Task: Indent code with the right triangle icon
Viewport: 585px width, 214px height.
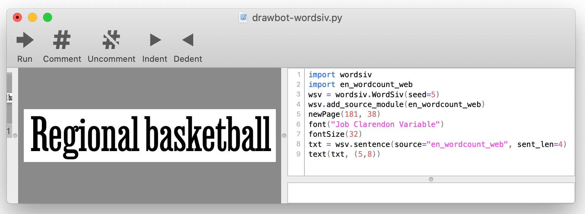Action: point(155,40)
